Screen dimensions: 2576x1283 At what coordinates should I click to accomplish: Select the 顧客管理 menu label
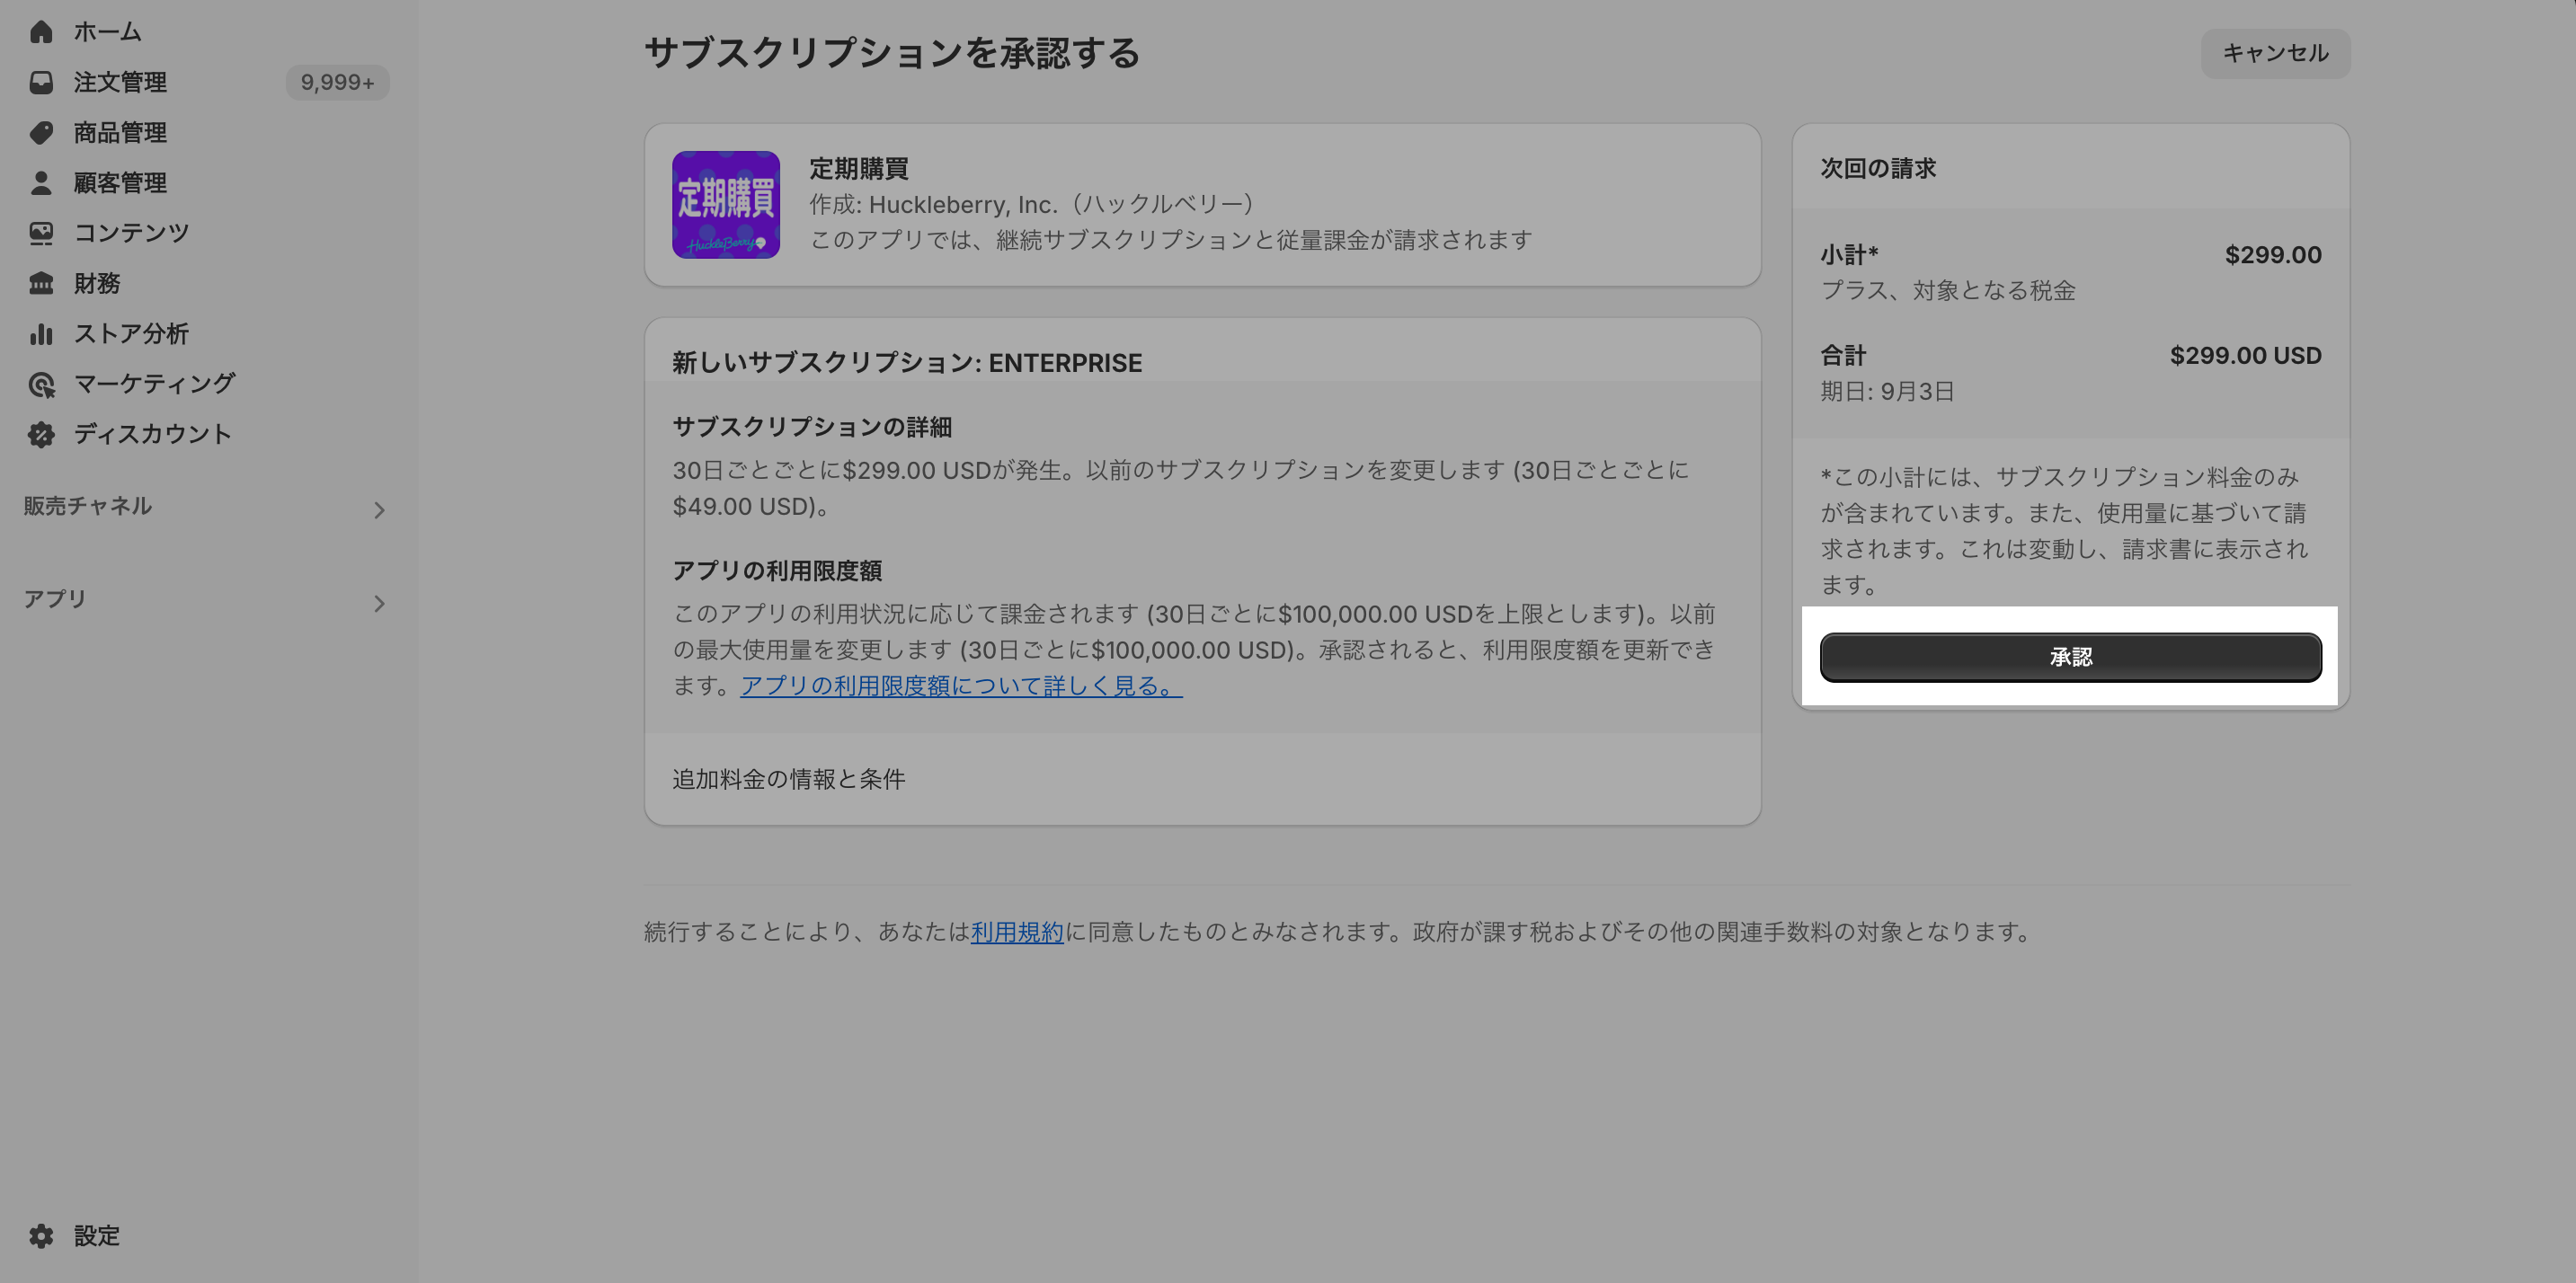(x=120, y=183)
